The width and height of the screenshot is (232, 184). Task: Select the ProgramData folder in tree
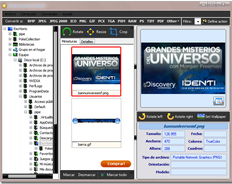click(39, 91)
